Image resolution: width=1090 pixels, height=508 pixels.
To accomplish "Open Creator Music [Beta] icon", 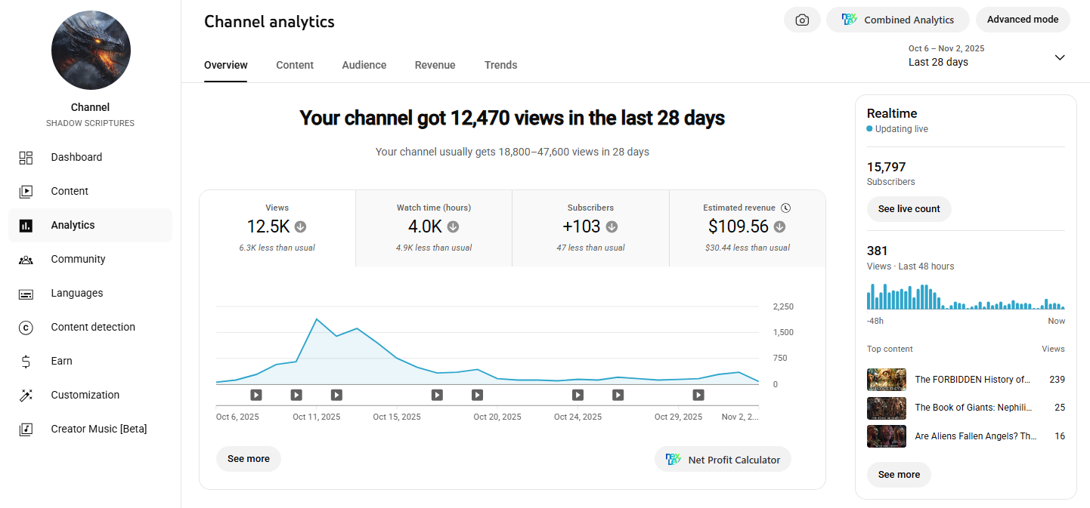I will click(26, 429).
